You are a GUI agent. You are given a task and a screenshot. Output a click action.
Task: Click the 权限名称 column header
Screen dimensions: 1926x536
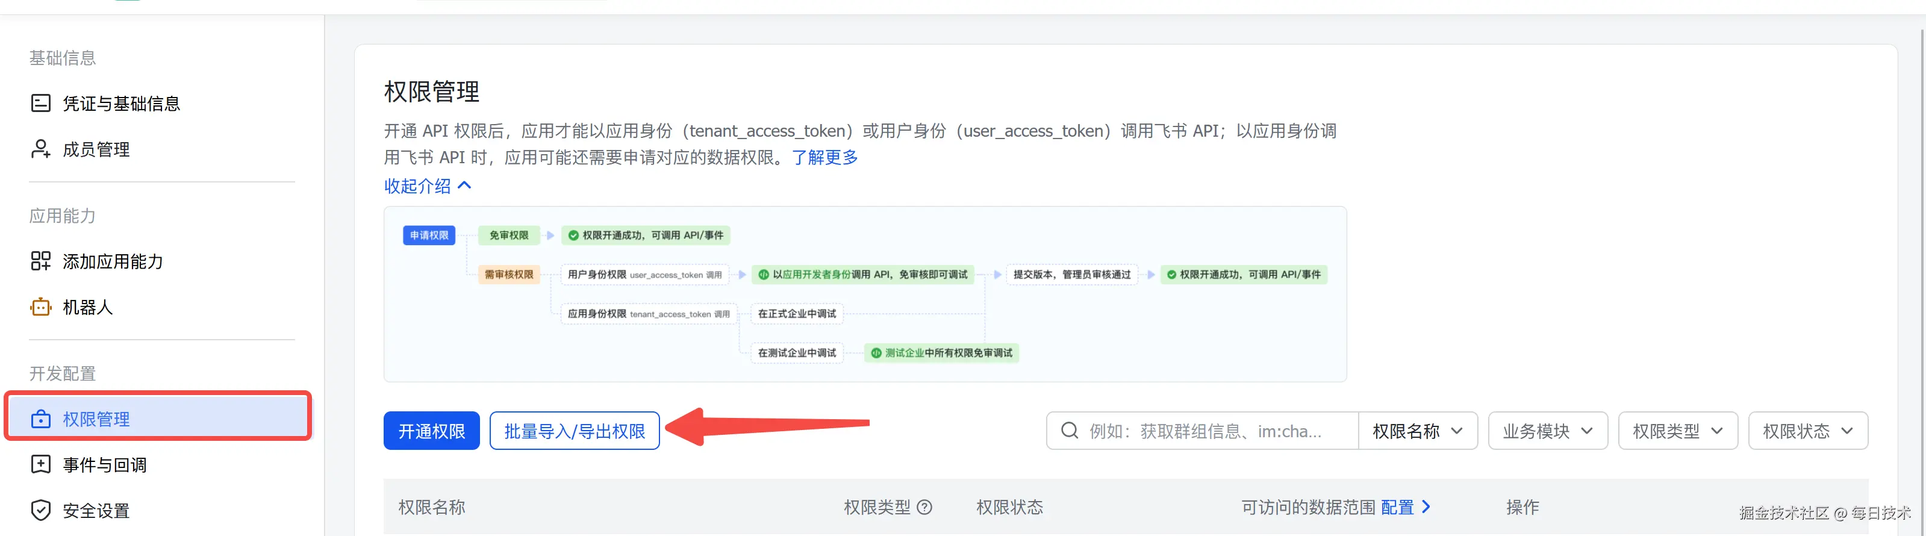pos(431,508)
